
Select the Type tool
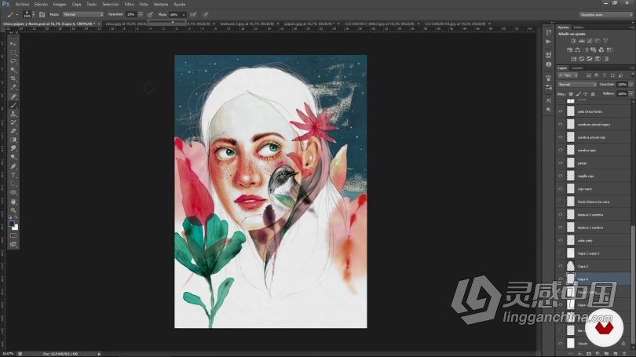point(13,175)
